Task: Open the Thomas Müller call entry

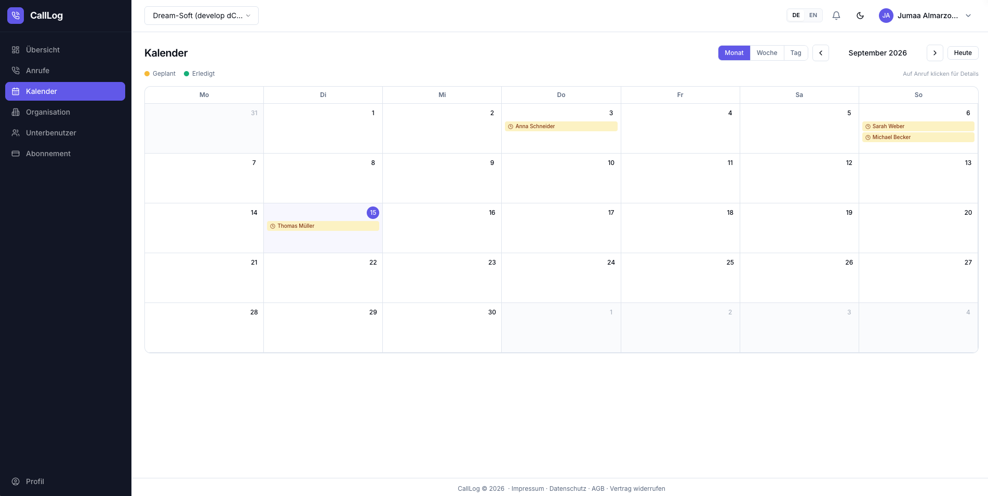Action: 323,226
